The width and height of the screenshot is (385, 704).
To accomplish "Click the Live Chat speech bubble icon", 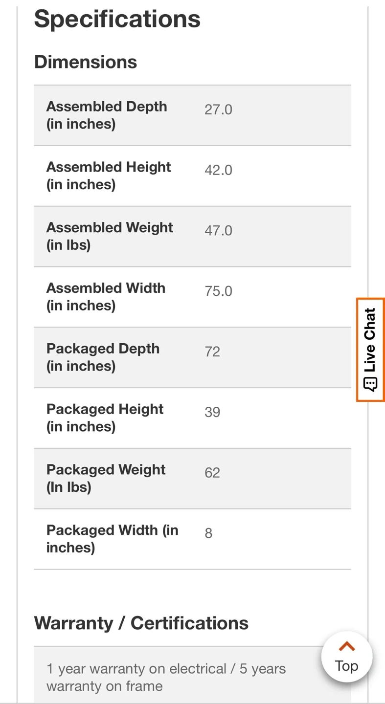I will (x=370, y=384).
